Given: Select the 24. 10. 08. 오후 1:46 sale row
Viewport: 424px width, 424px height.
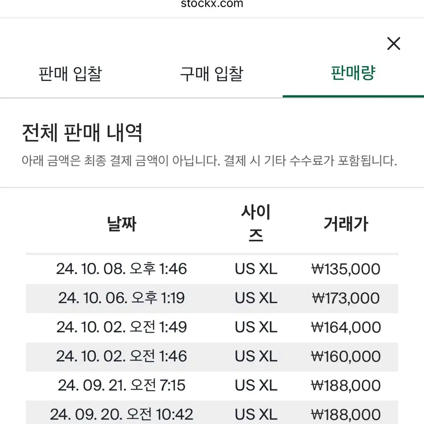Looking at the screenshot, I should pyautogui.click(x=212, y=269).
